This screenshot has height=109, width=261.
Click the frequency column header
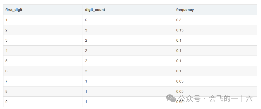pyautogui.click(x=185, y=10)
